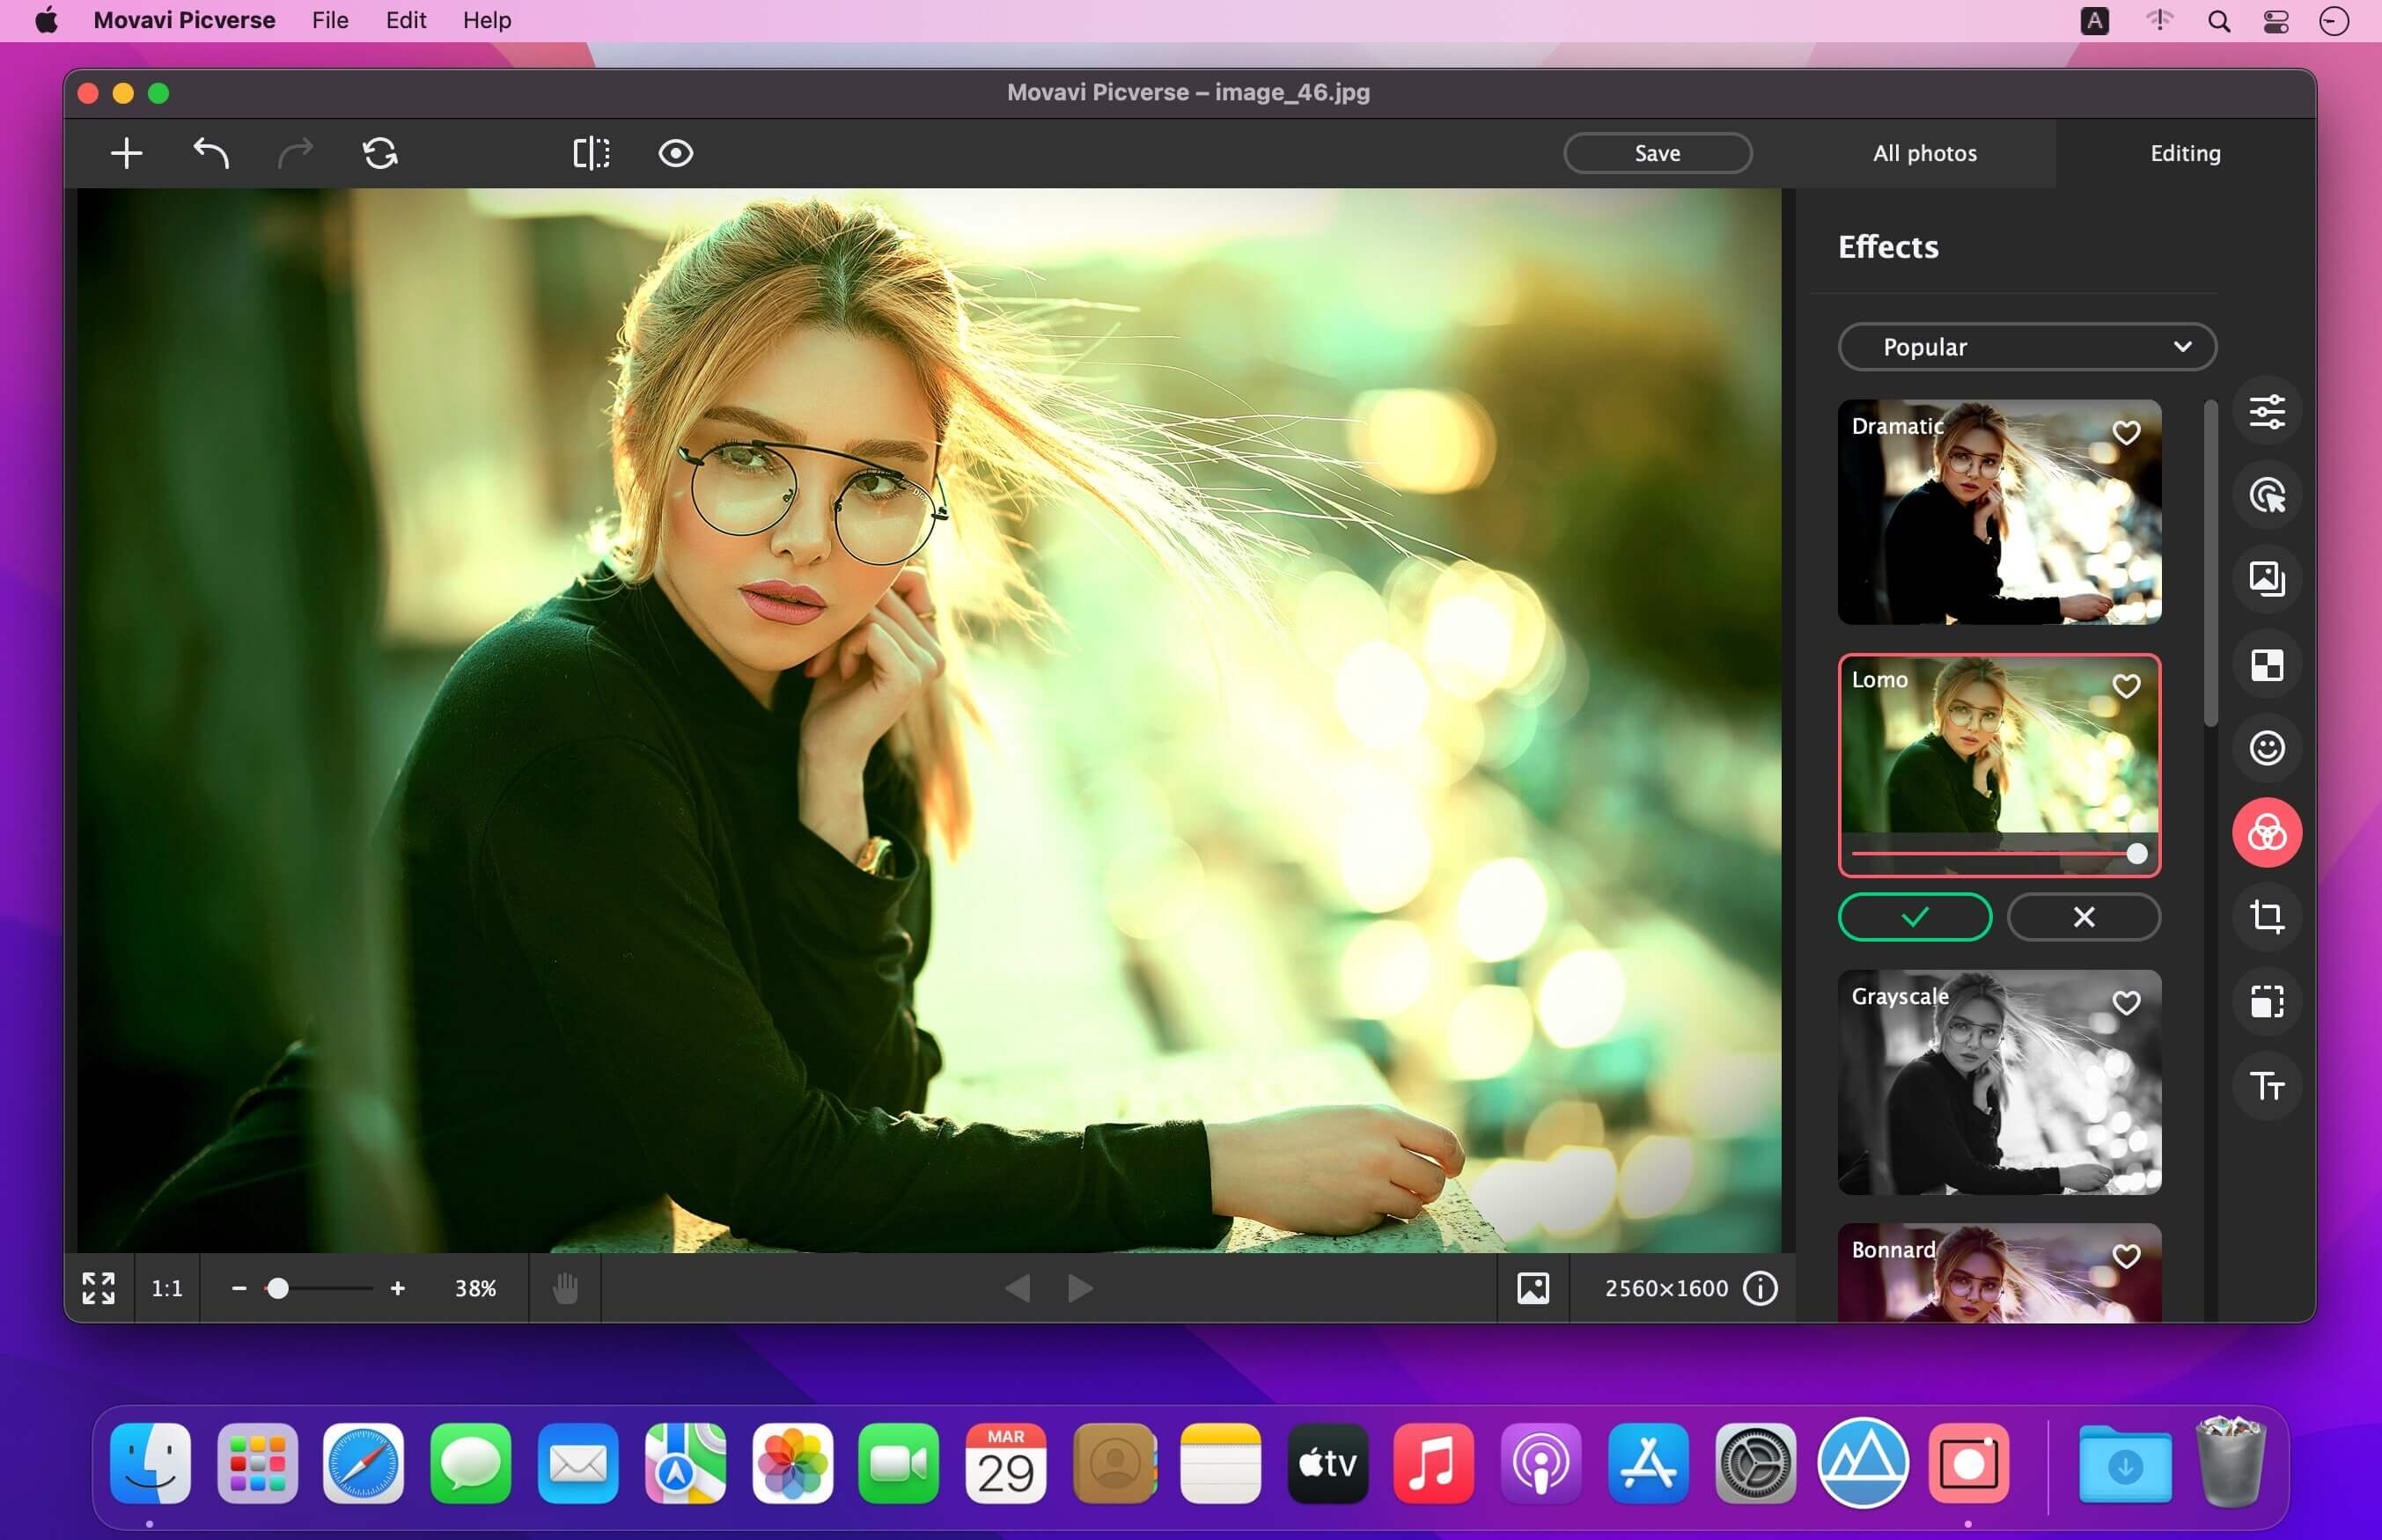The height and width of the screenshot is (1540, 2382).
Task: Click the zoom level slider handle
Action: click(x=278, y=1288)
